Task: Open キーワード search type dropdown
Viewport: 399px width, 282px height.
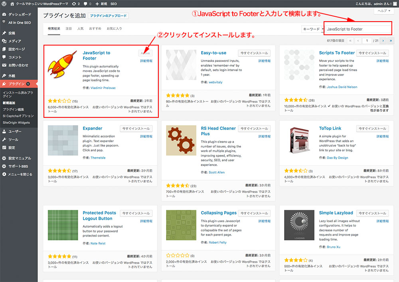Action: tap(313, 29)
